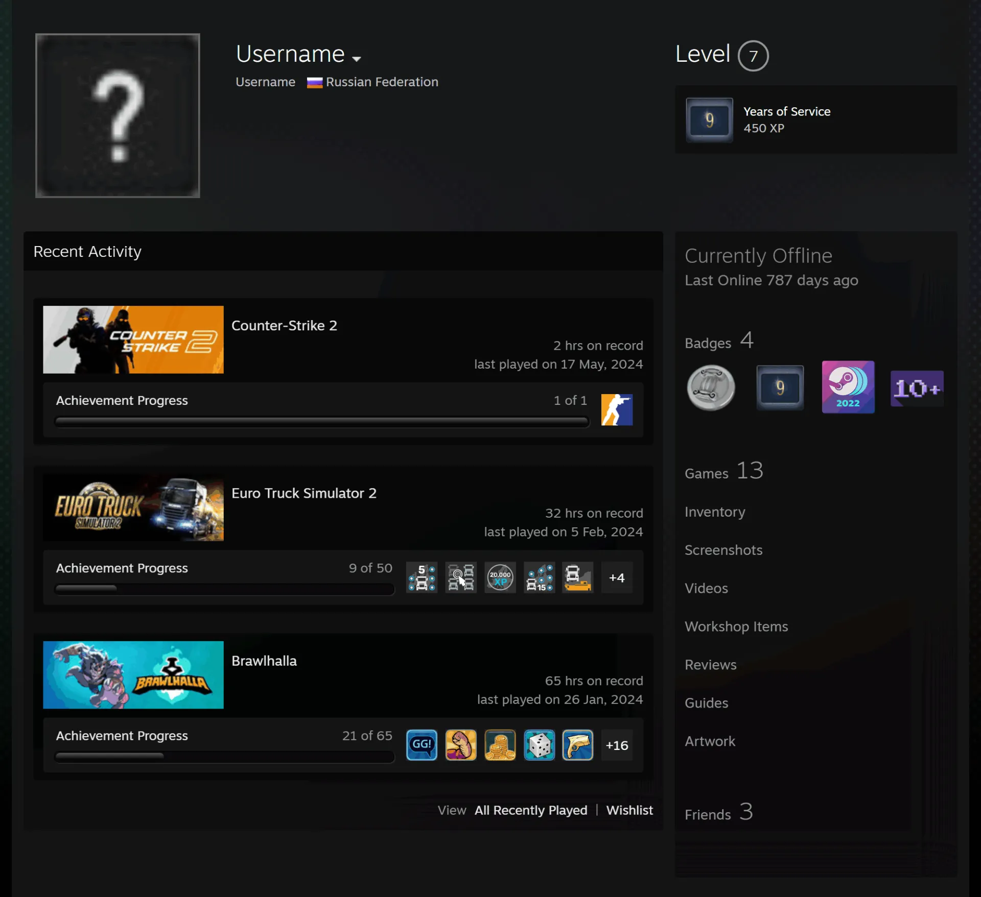Open the Steam 2022 badge

coord(848,387)
